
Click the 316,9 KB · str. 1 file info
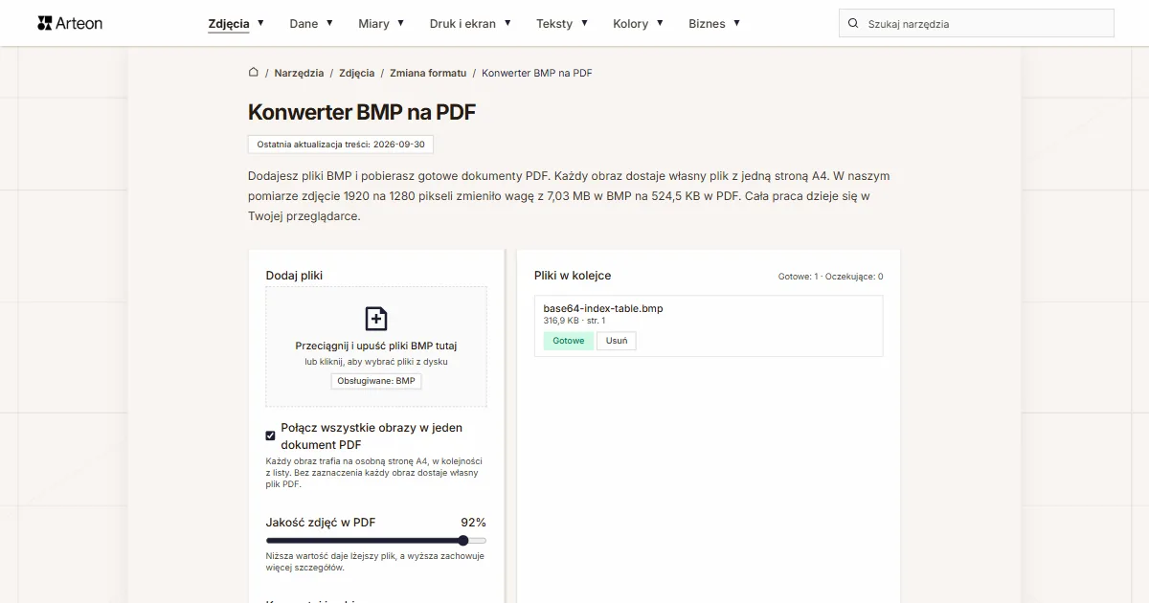[x=574, y=321]
